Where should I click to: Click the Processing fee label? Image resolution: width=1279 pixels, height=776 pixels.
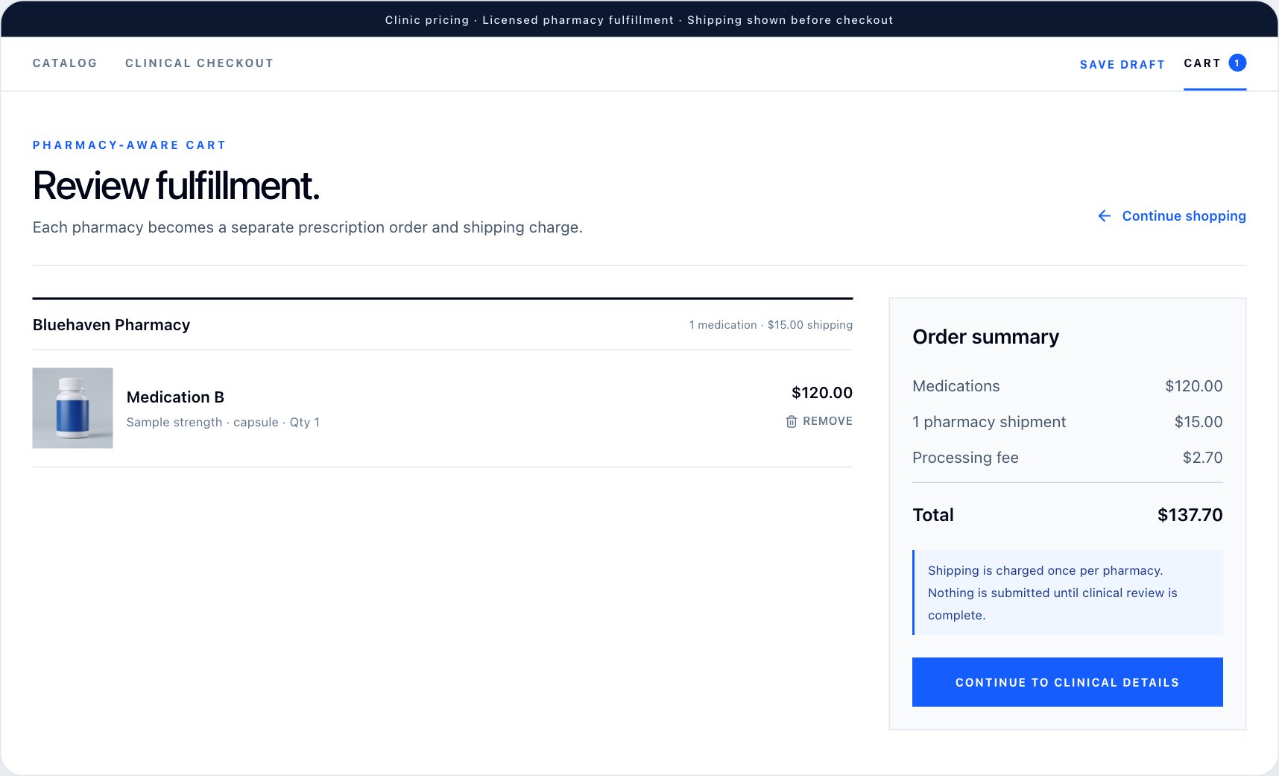tap(965, 458)
